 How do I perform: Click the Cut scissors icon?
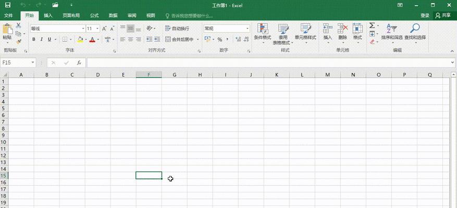point(18,25)
